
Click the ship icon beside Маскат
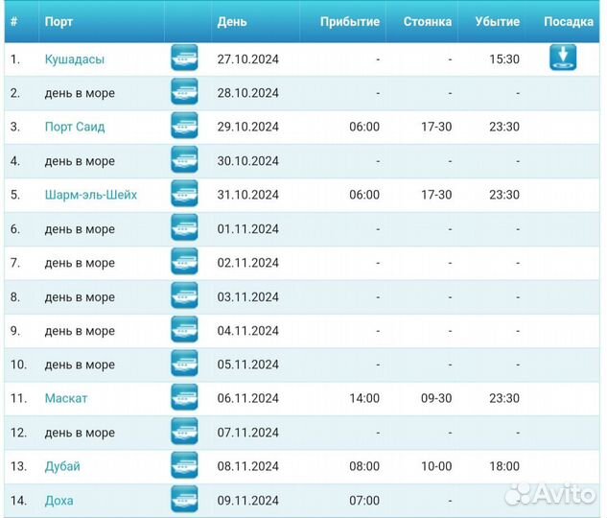click(x=184, y=397)
